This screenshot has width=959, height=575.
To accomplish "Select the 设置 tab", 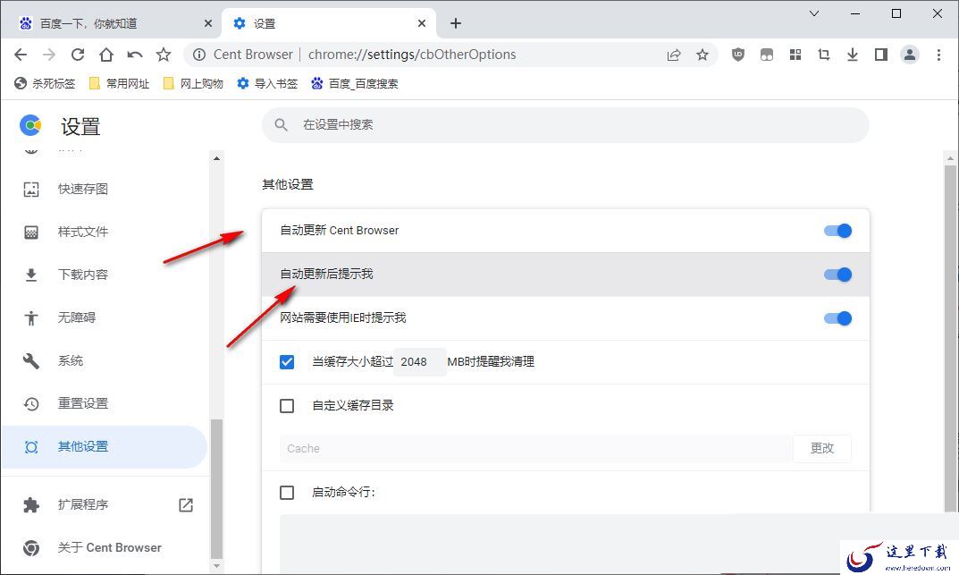I will (x=328, y=23).
